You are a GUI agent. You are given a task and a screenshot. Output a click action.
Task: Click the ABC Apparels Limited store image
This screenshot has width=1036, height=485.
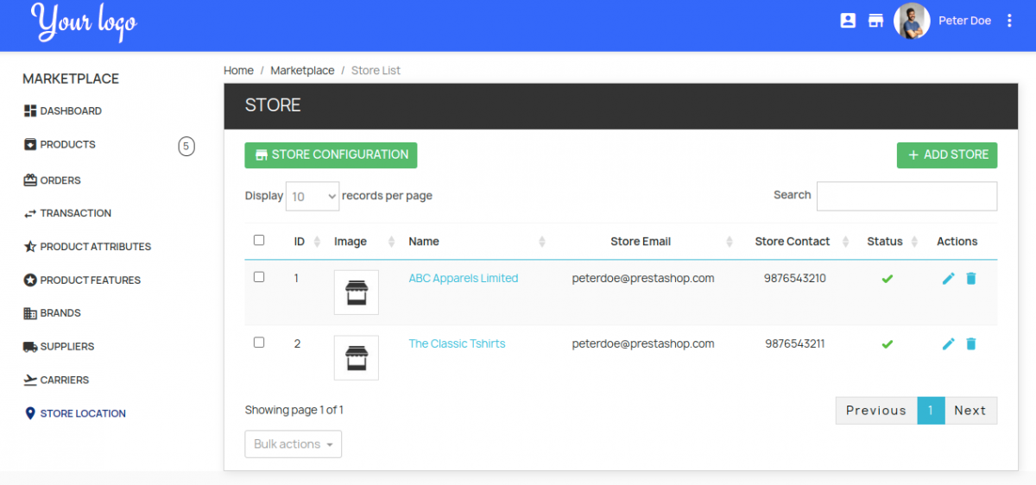[x=356, y=293]
